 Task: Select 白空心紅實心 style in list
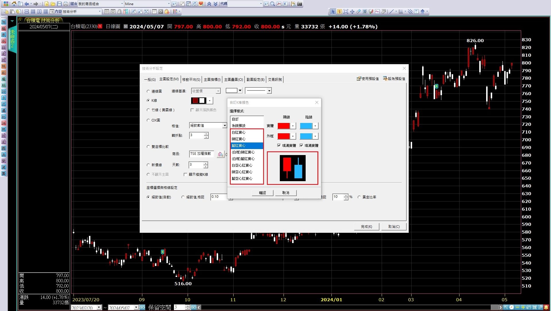pyautogui.click(x=242, y=165)
